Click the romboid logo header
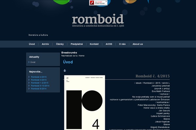 pos(98,20)
